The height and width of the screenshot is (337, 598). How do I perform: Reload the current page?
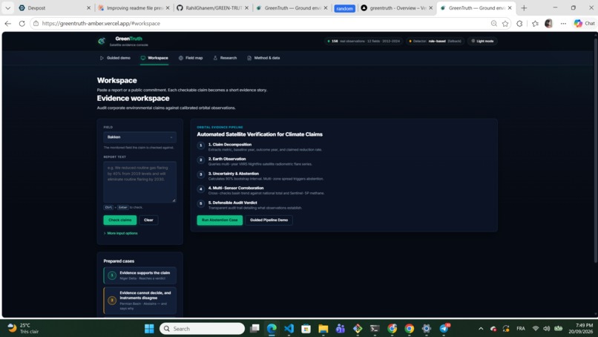[x=22, y=24]
